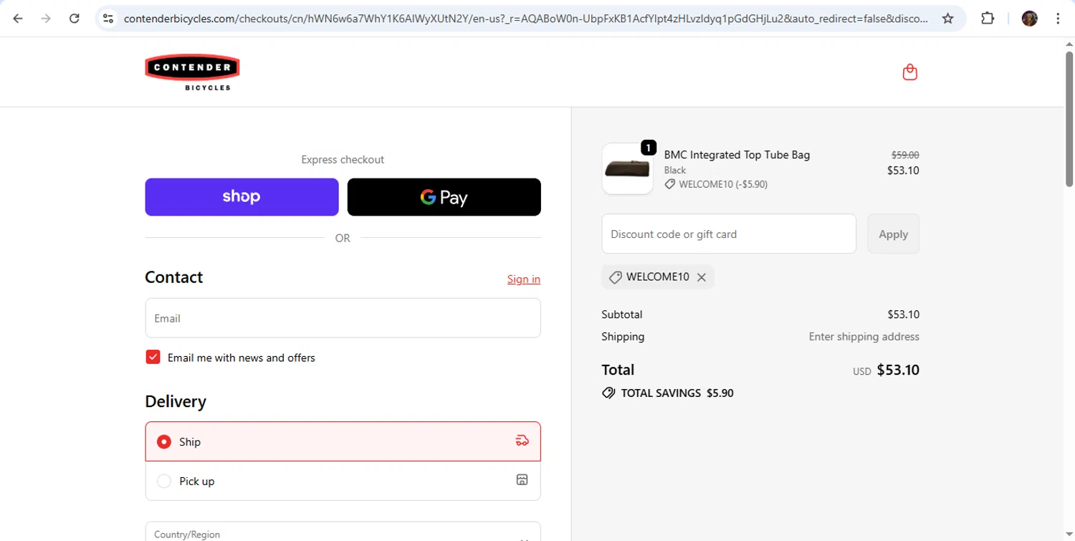Go back to the previous browser page
The height and width of the screenshot is (541, 1075).
18,19
